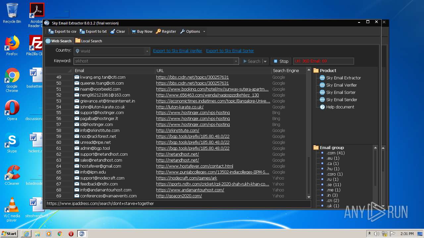Open the Country dropdown showing World
424x238 pixels.
(x=112, y=51)
